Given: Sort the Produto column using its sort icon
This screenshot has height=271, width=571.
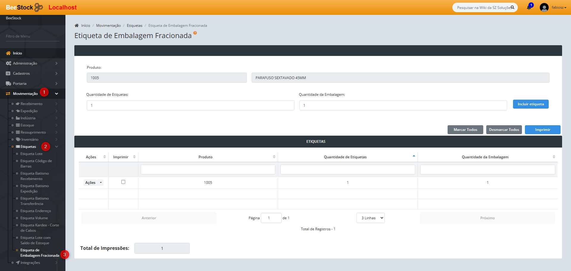Looking at the screenshot, I should coord(274,157).
